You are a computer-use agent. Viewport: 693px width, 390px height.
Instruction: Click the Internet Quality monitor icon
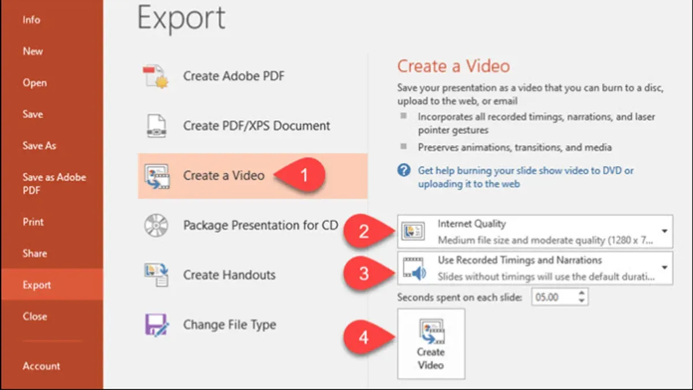tap(413, 231)
